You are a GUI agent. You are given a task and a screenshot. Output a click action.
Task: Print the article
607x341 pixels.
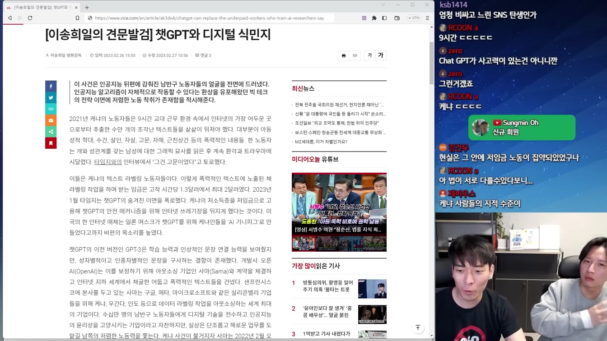click(344, 55)
